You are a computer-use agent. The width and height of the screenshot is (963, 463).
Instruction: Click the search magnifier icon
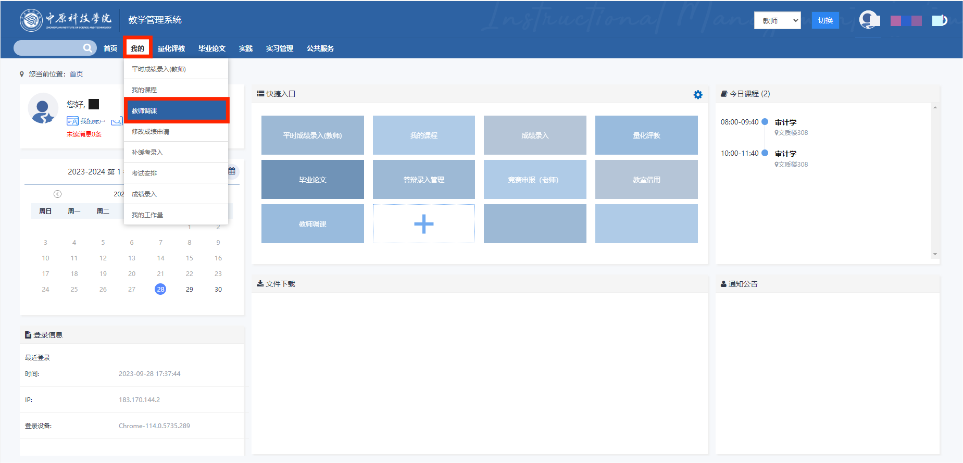tap(87, 48)
